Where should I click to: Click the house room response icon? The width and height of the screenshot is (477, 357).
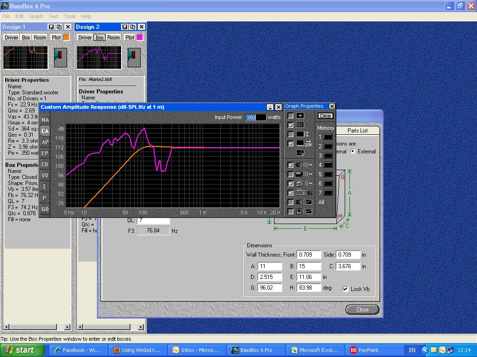304,184
